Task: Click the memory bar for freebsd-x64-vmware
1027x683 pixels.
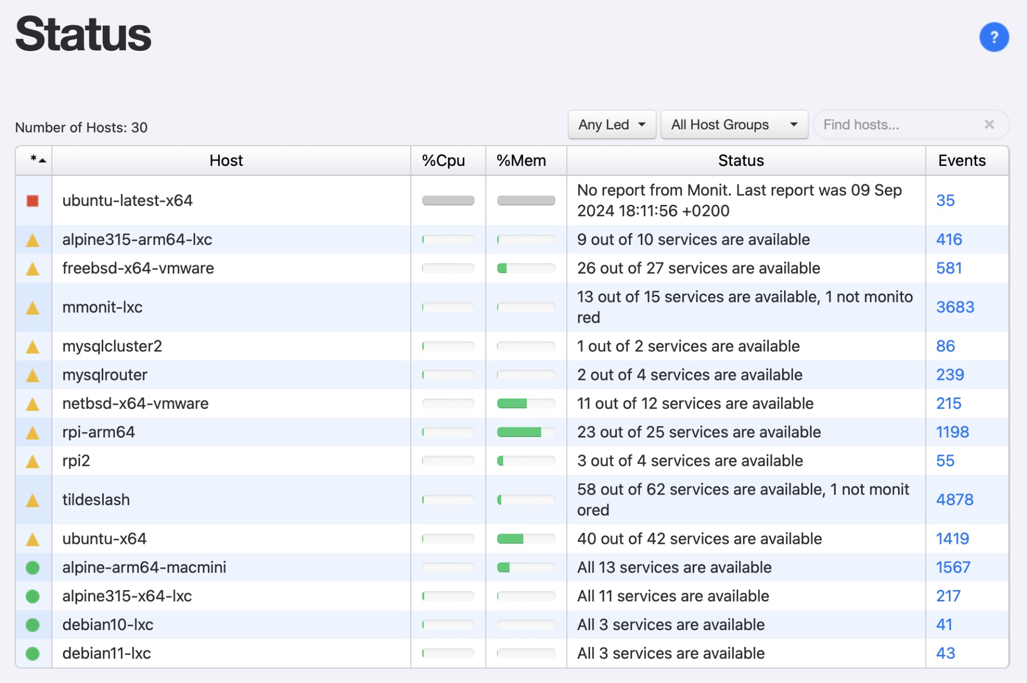Action: (526, 268)
